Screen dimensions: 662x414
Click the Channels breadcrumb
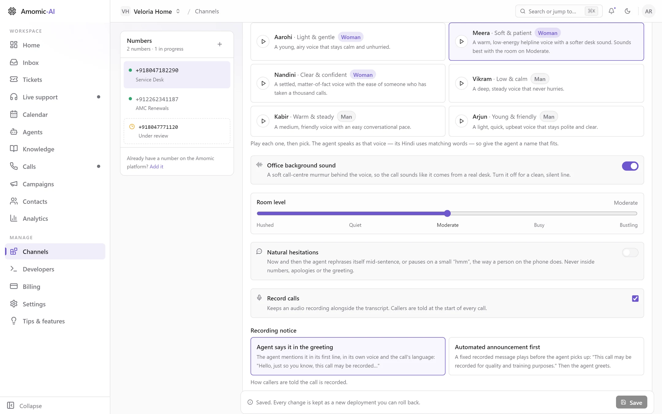pos(207,11)
